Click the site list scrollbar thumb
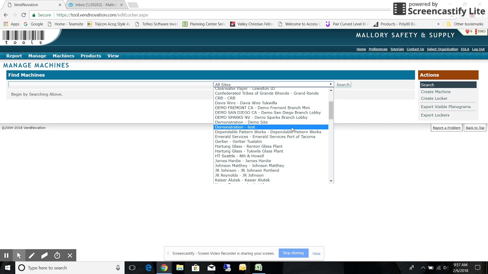Screen dimensions: 488x274 [x=331, y=110]
